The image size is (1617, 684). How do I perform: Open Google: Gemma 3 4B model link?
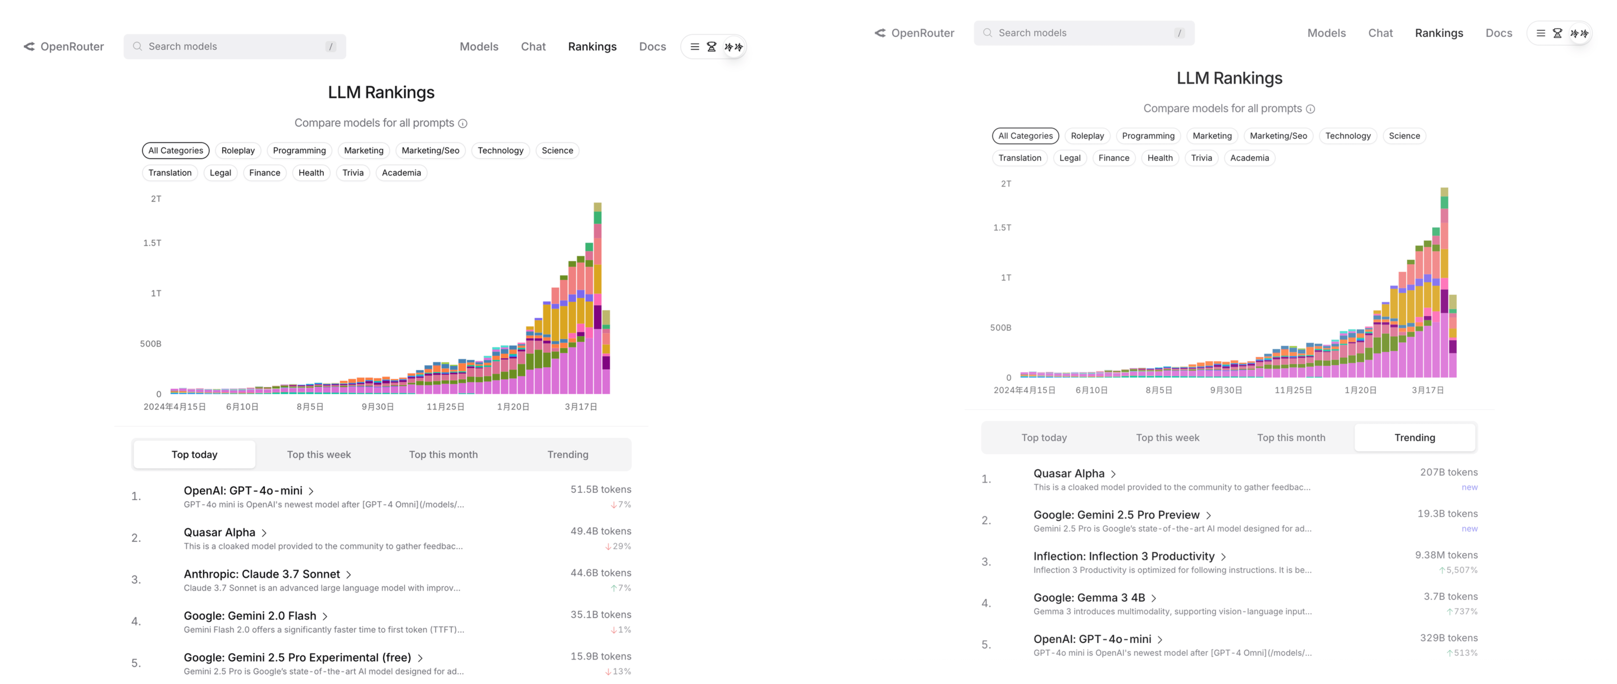pyautogui.click(x=1089, y=598)
